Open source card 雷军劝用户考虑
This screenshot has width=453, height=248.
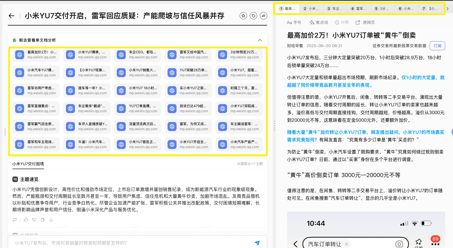tap(36, 91)
